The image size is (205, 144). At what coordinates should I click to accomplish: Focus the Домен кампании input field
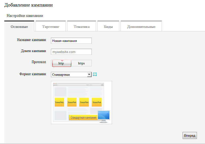(x=71, y=52)
